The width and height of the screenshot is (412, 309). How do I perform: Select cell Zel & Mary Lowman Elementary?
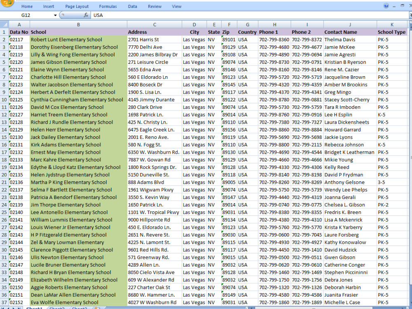78,243
